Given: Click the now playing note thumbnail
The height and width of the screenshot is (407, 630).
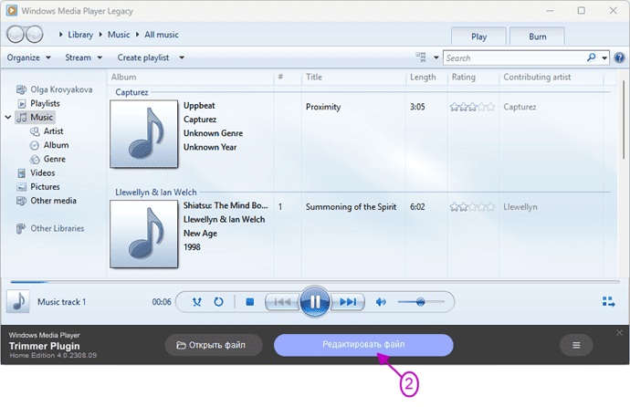Looking at the screenshot, I should click(18, 301).
